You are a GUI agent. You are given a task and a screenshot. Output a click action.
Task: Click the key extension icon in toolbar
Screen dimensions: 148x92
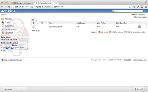click(138, 7)
